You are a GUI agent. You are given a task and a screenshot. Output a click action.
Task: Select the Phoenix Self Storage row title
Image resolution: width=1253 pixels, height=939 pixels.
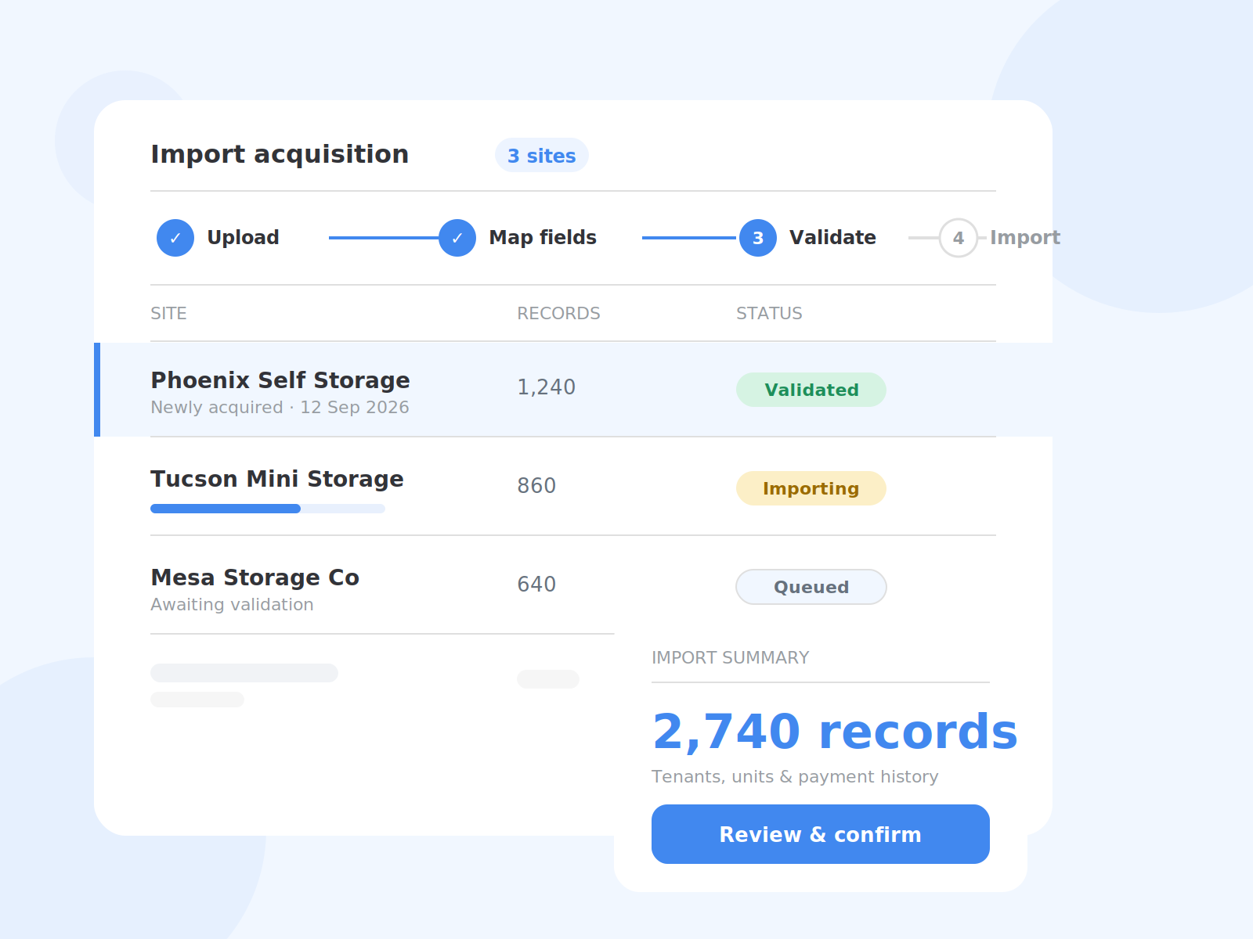pyautogui.click(x=280, y=380)
